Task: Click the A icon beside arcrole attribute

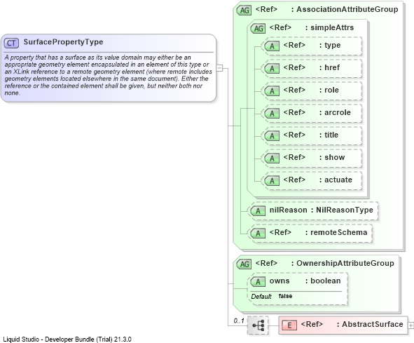Action: coord(272,114)
